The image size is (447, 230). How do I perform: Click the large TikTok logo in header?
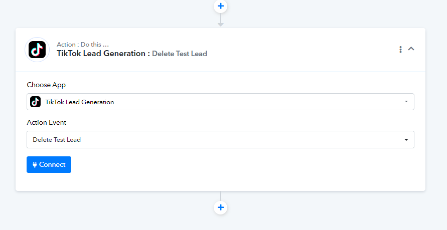tap(37, 50)
